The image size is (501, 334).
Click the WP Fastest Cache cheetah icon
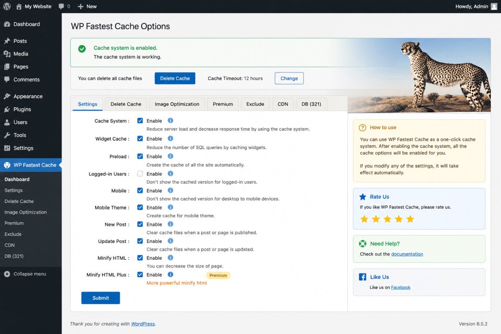point(7,165)
